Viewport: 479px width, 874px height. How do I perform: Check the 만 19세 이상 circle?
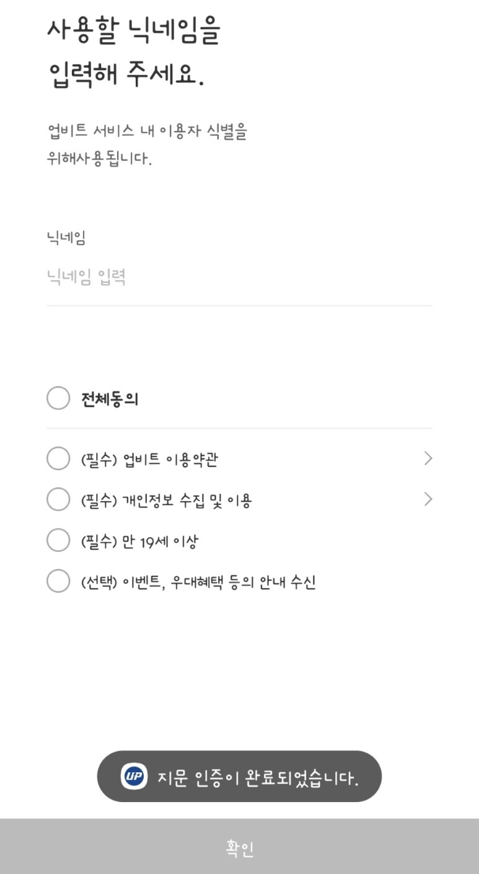(x=58, y=540)
